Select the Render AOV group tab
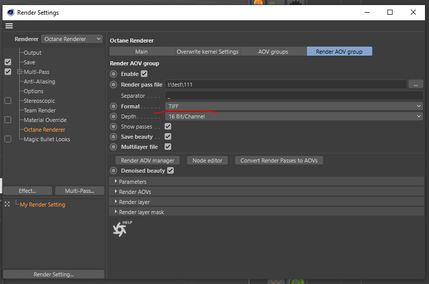The height and width of the screenshot is (284, 429). click(339, 52)
